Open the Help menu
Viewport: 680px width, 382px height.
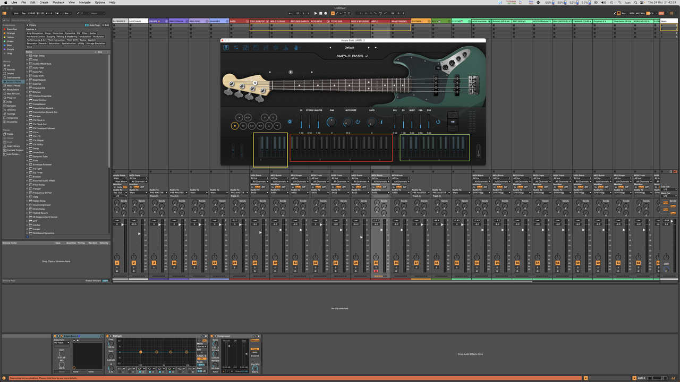point(112,2)
